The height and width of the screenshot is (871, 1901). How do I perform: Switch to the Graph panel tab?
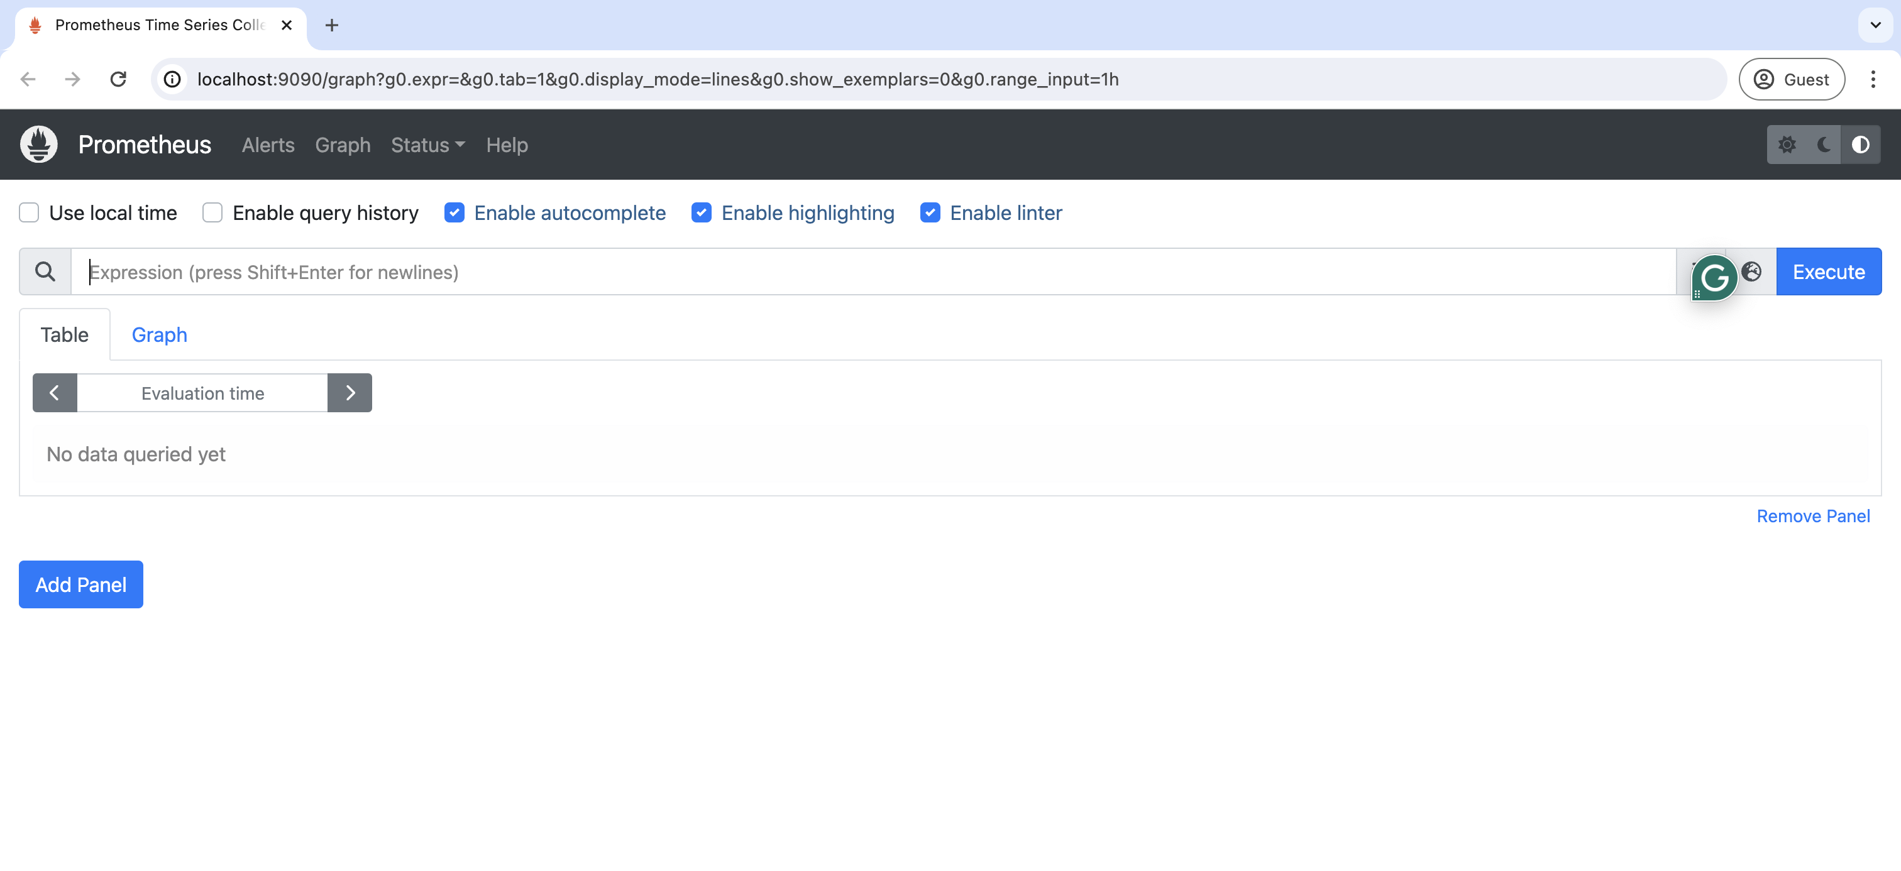click(160, 334)
